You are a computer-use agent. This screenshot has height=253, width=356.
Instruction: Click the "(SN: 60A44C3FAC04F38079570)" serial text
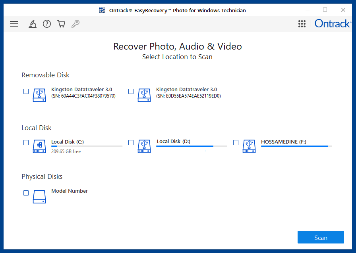pyautogui.click(x=83, y=96)
